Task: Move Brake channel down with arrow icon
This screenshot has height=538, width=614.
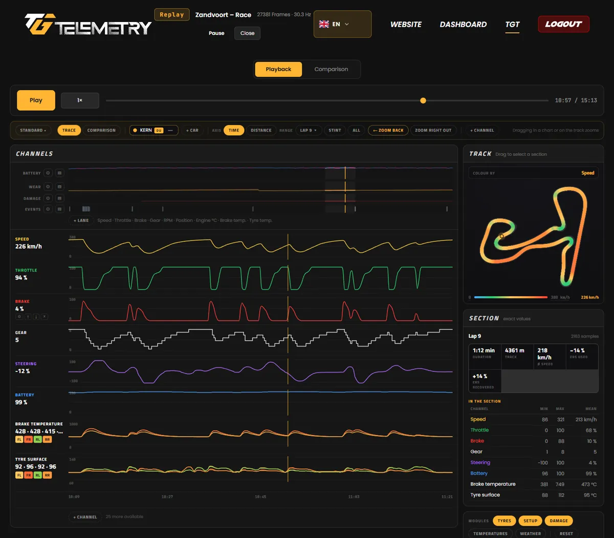Action: tap(36, 317)
